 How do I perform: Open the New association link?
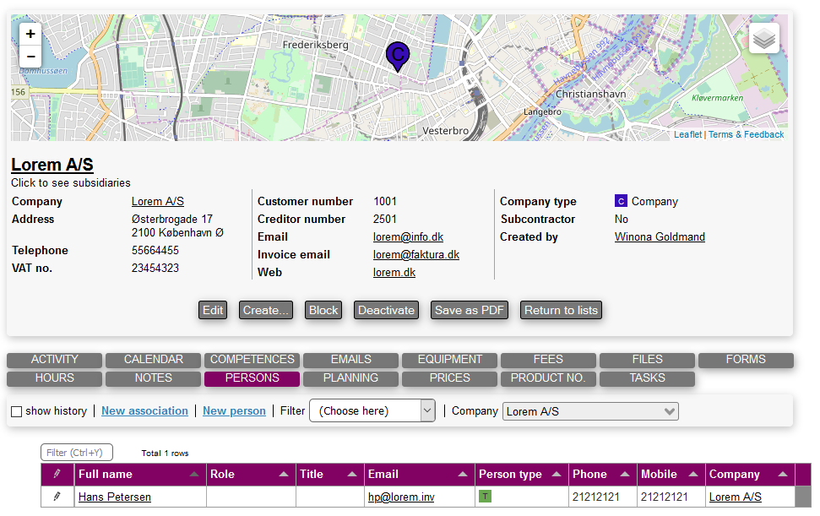[144, 411]
